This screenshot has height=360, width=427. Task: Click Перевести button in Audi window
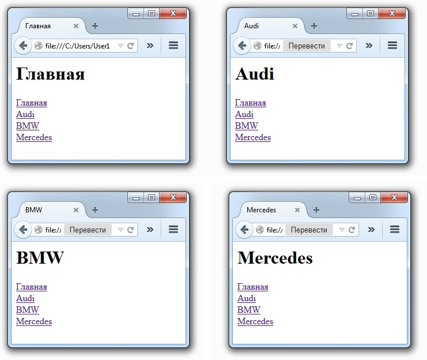(x=307, y=46)
